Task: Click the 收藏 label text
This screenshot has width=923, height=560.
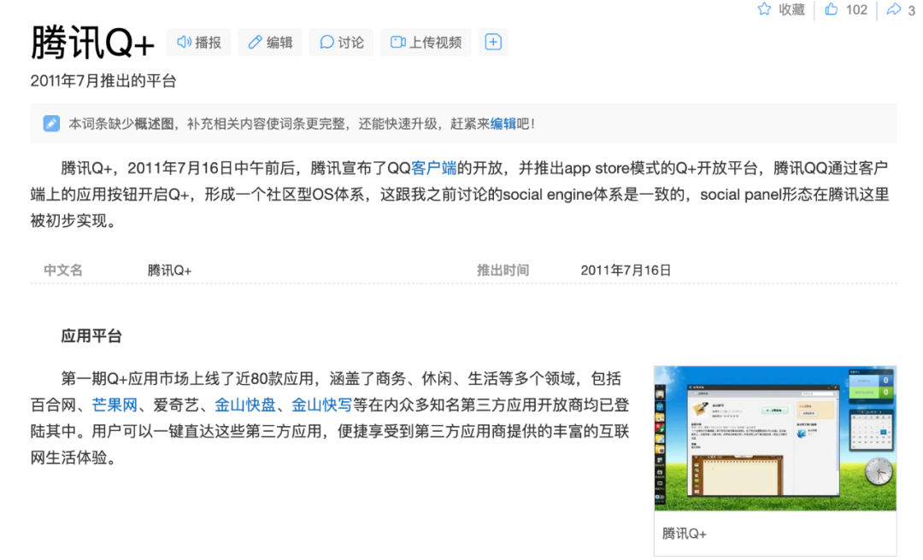Action: point(791,9)
